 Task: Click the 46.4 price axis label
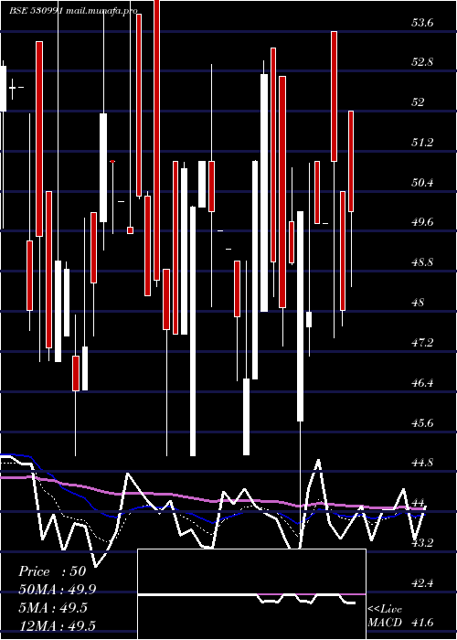422,383
